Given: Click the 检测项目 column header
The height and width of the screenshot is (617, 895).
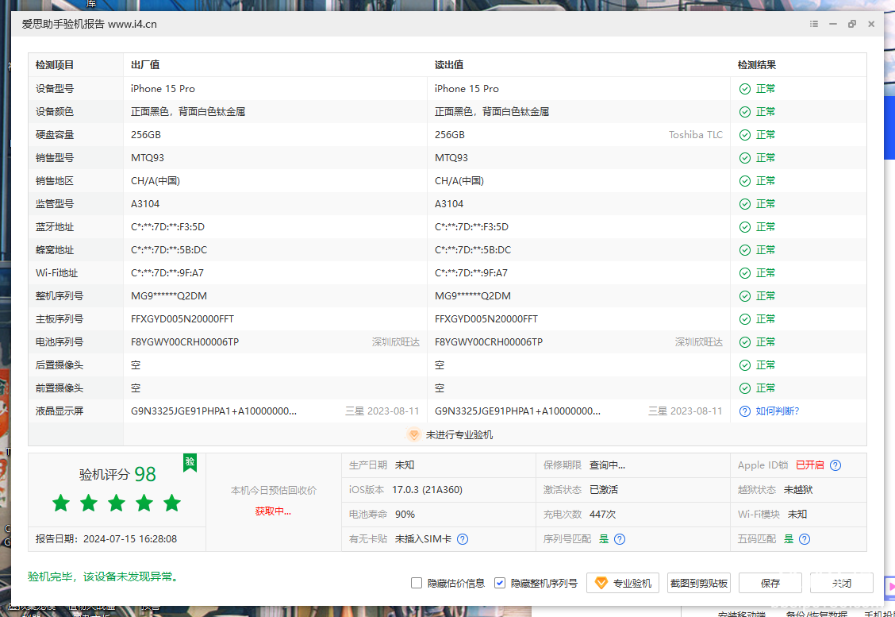Looking at the screenshot, I should [55, 65].
